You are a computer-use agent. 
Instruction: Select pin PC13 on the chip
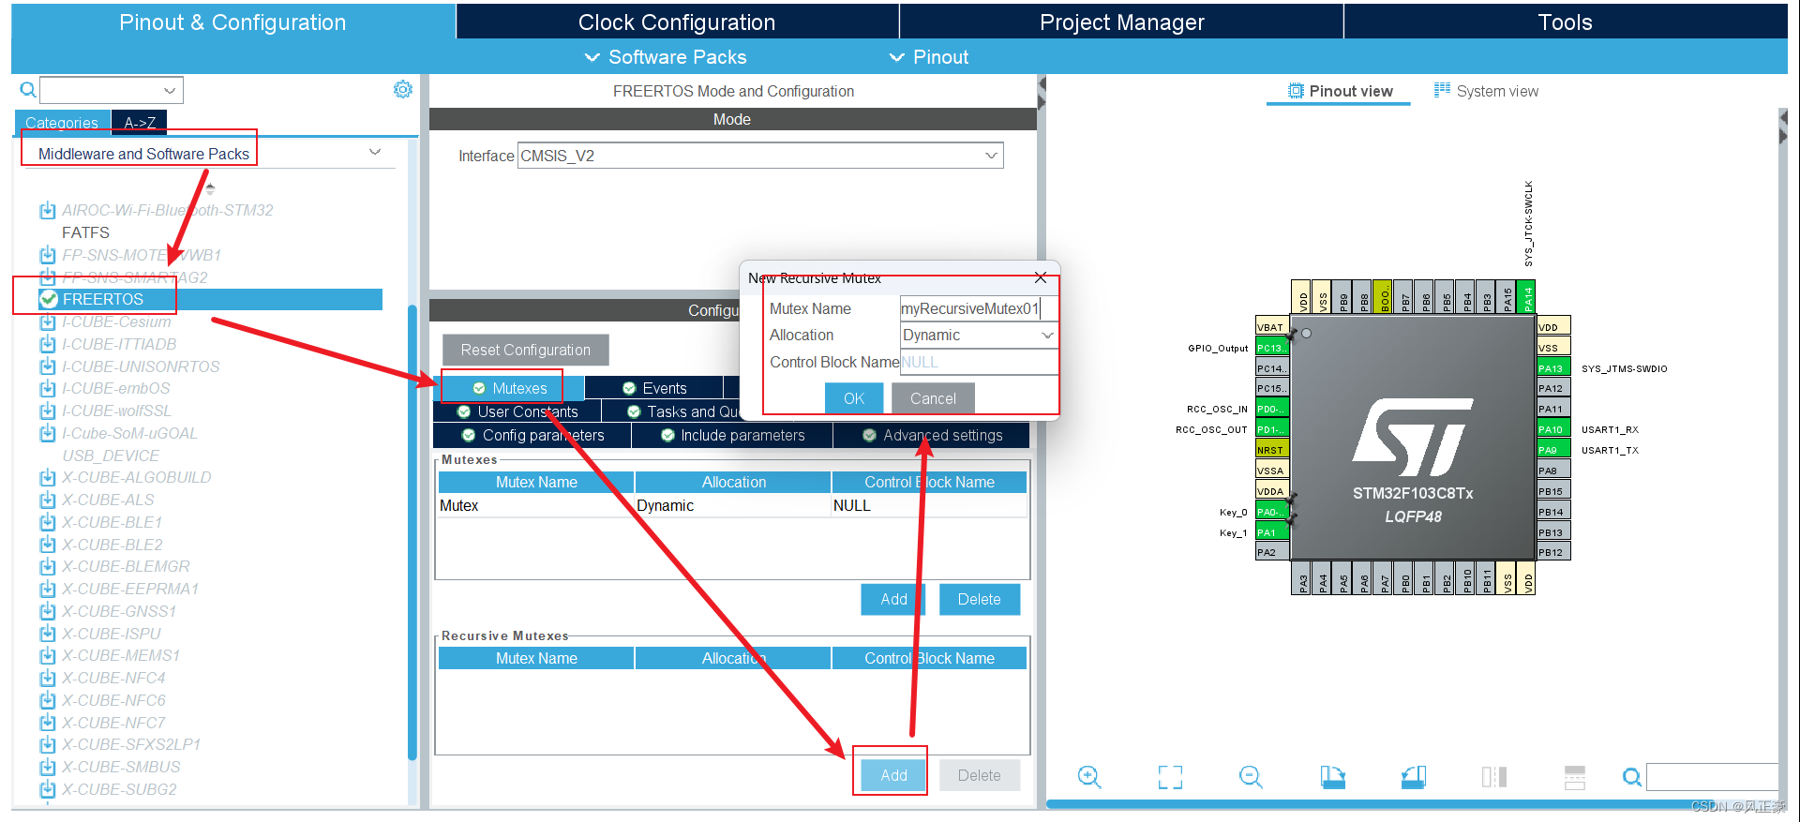pos(1272,348)
